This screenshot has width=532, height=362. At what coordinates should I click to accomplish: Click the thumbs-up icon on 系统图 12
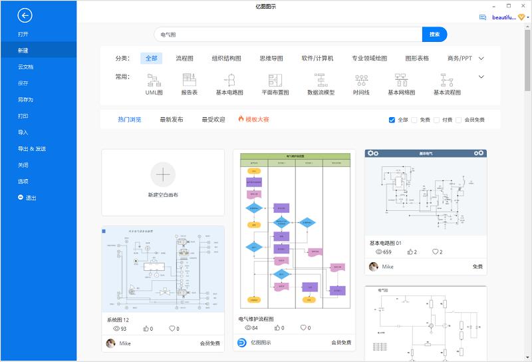click(146, 328)
